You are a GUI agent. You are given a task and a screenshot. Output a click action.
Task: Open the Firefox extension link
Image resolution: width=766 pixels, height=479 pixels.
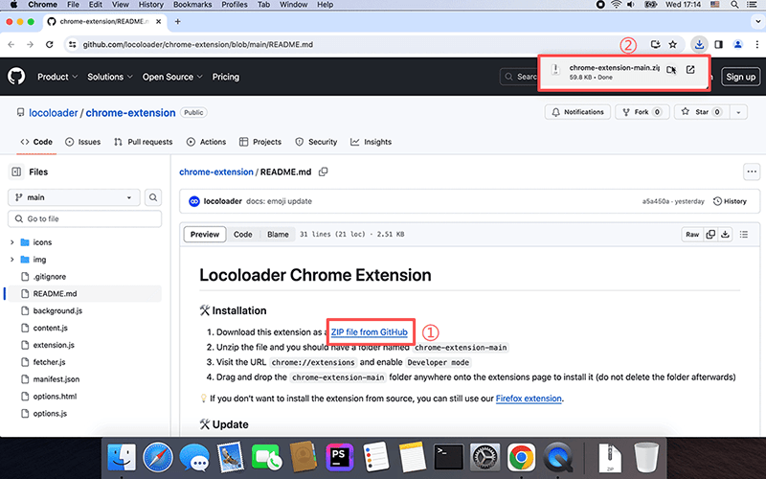(x=529, y=399)
